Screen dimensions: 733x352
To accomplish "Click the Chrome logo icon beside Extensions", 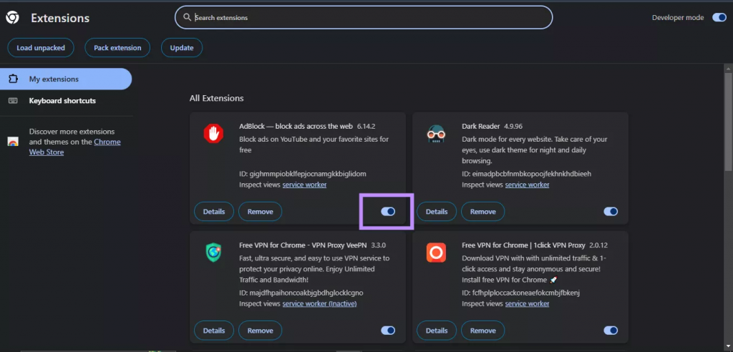I will point(12,18).
